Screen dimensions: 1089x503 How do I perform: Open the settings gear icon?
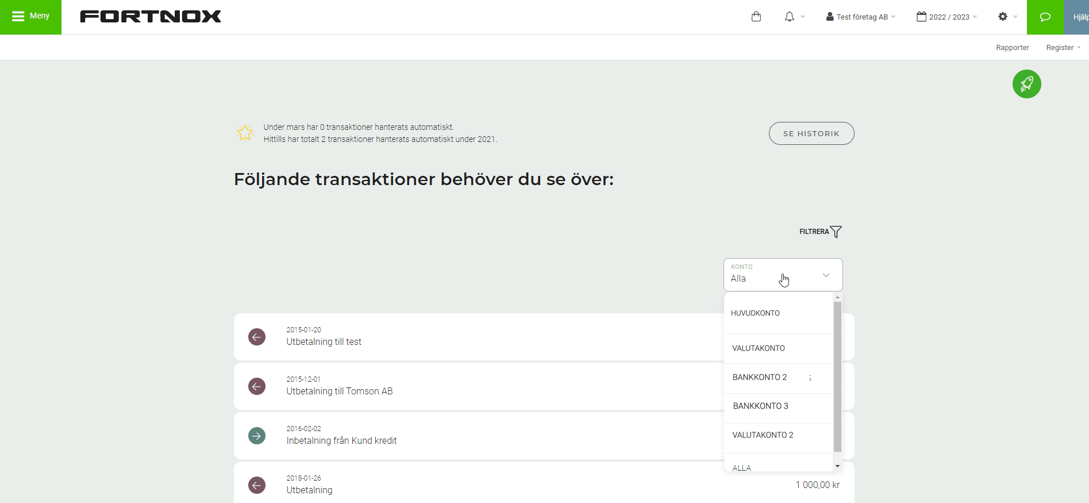(1003, 17)
